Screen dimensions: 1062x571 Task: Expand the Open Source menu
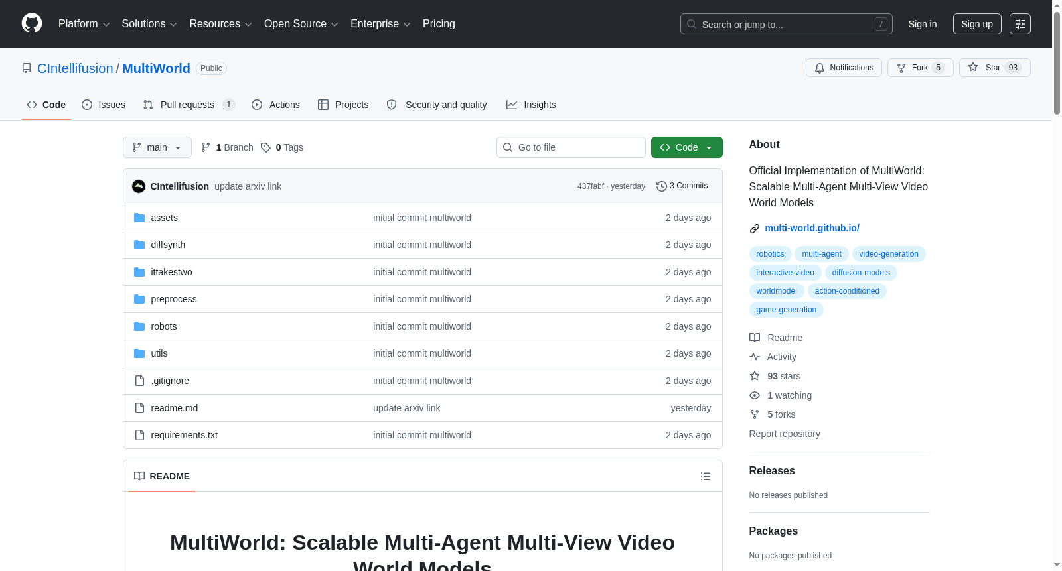point(301,24)
